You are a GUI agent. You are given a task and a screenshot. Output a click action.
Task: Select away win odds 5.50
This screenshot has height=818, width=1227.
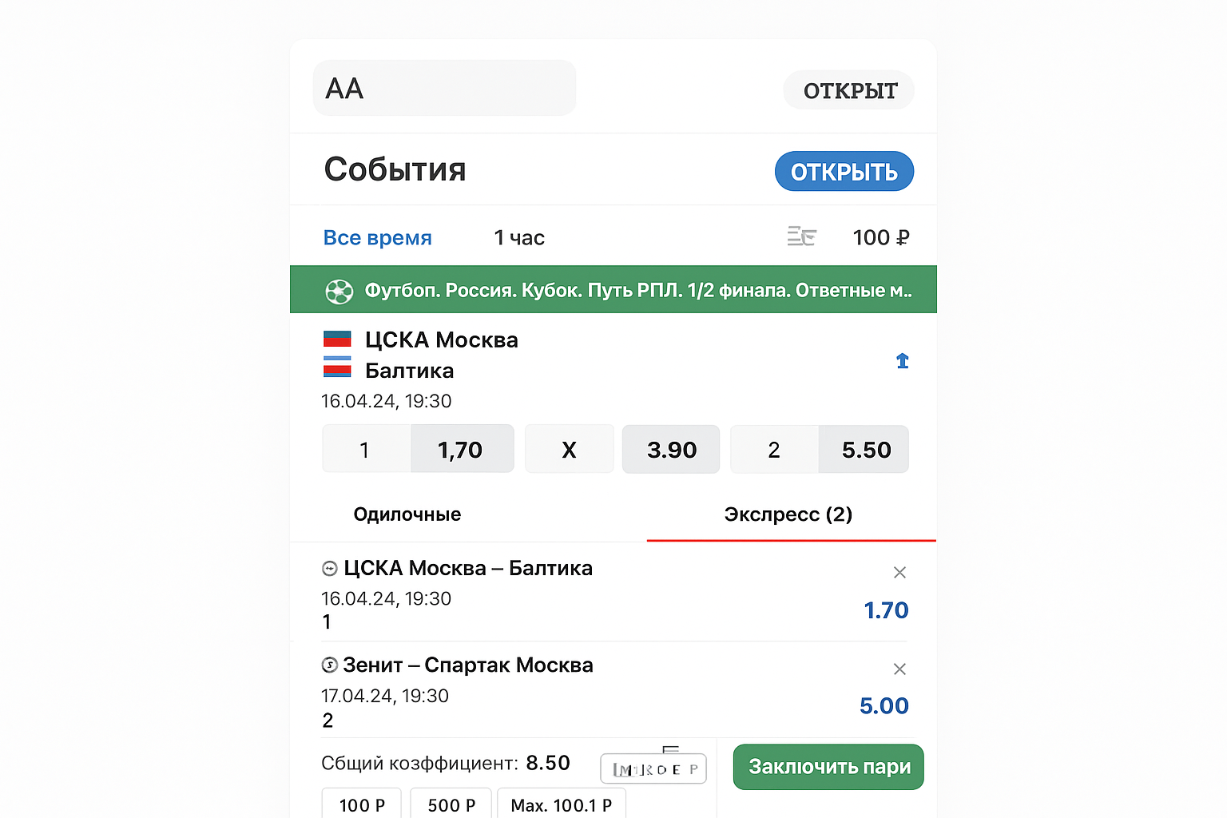coord(864,450)
